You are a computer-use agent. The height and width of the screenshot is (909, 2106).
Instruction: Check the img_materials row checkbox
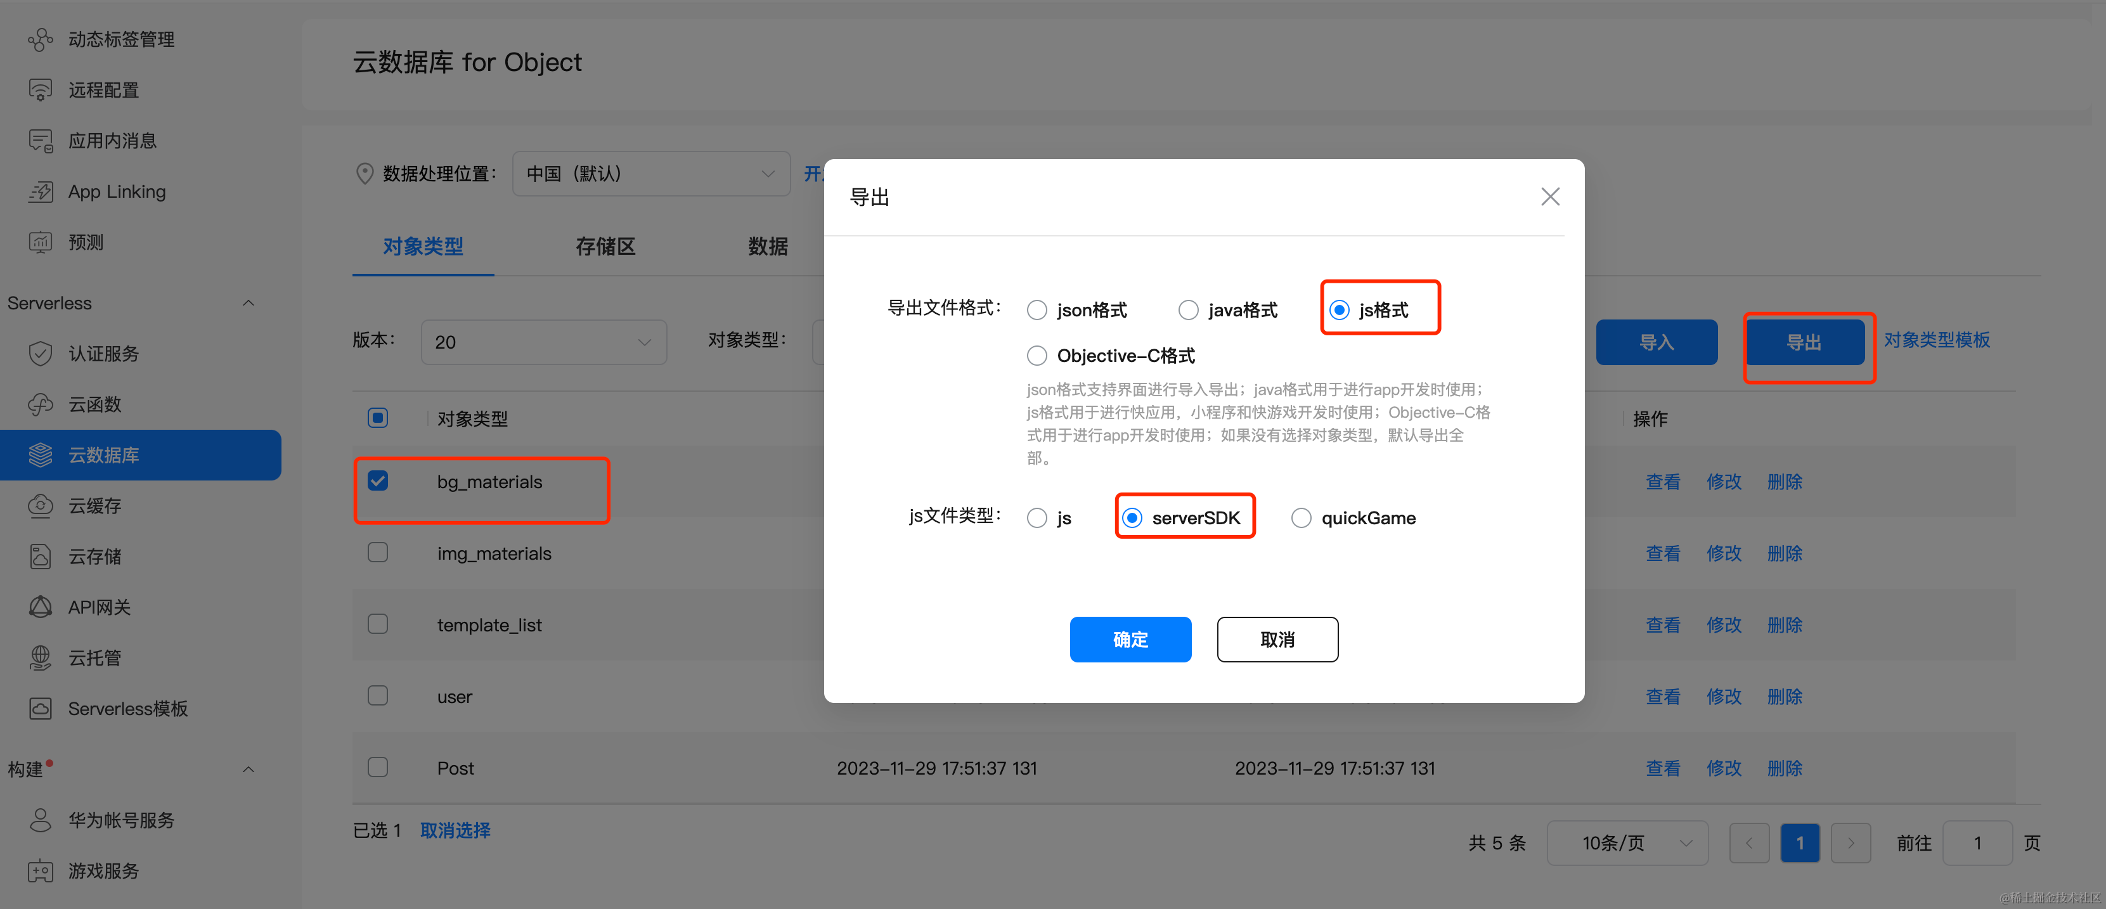(x=378, y=553)
